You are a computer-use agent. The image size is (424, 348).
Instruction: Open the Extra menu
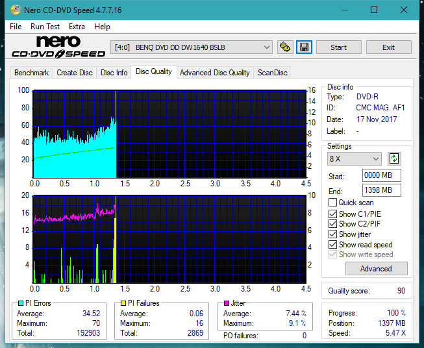pyautogui.click(x=77, y=27)
